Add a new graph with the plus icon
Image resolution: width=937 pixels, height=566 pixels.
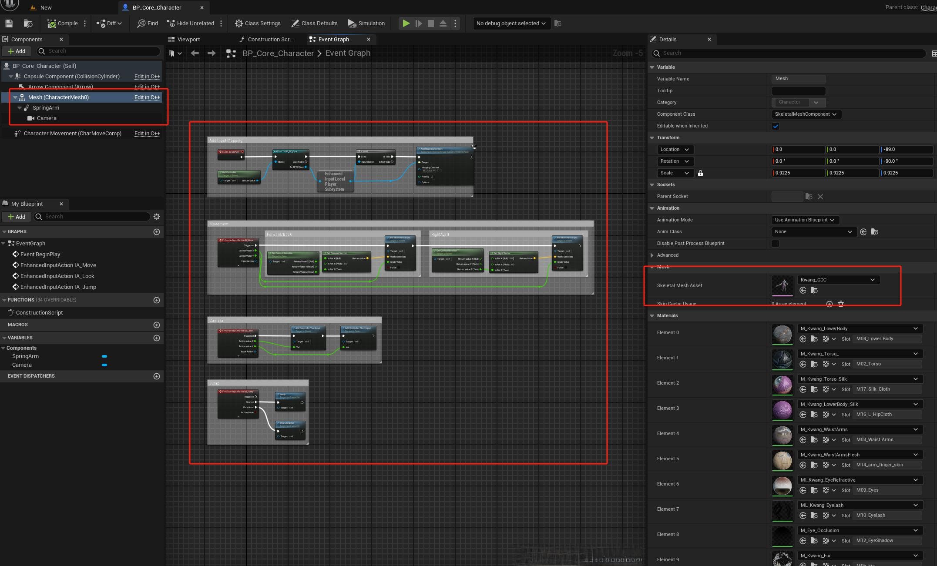(157, 232)
